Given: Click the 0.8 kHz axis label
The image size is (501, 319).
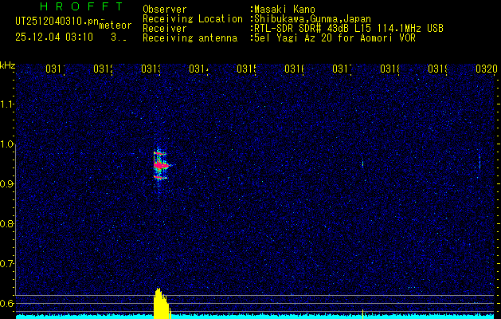Looking at the screenshot, I should pyautogui.click(x=7, y=224).
